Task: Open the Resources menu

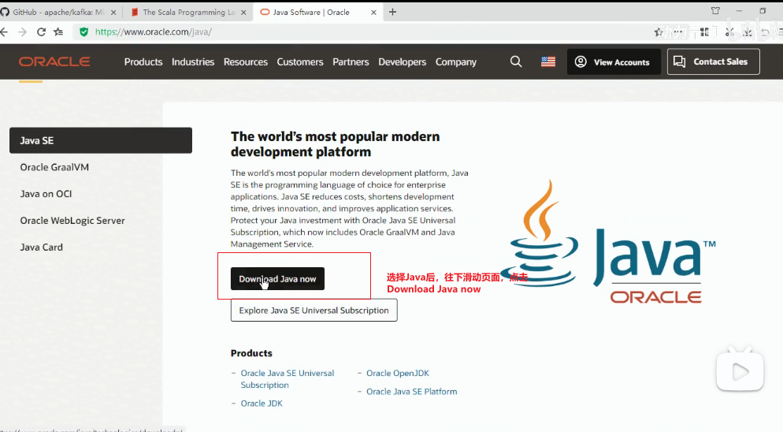Action: pos(246,62)
